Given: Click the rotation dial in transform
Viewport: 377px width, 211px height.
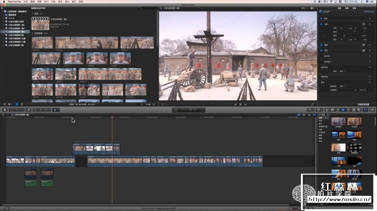Looking at the screenshot, I should [x=354, y=32].
